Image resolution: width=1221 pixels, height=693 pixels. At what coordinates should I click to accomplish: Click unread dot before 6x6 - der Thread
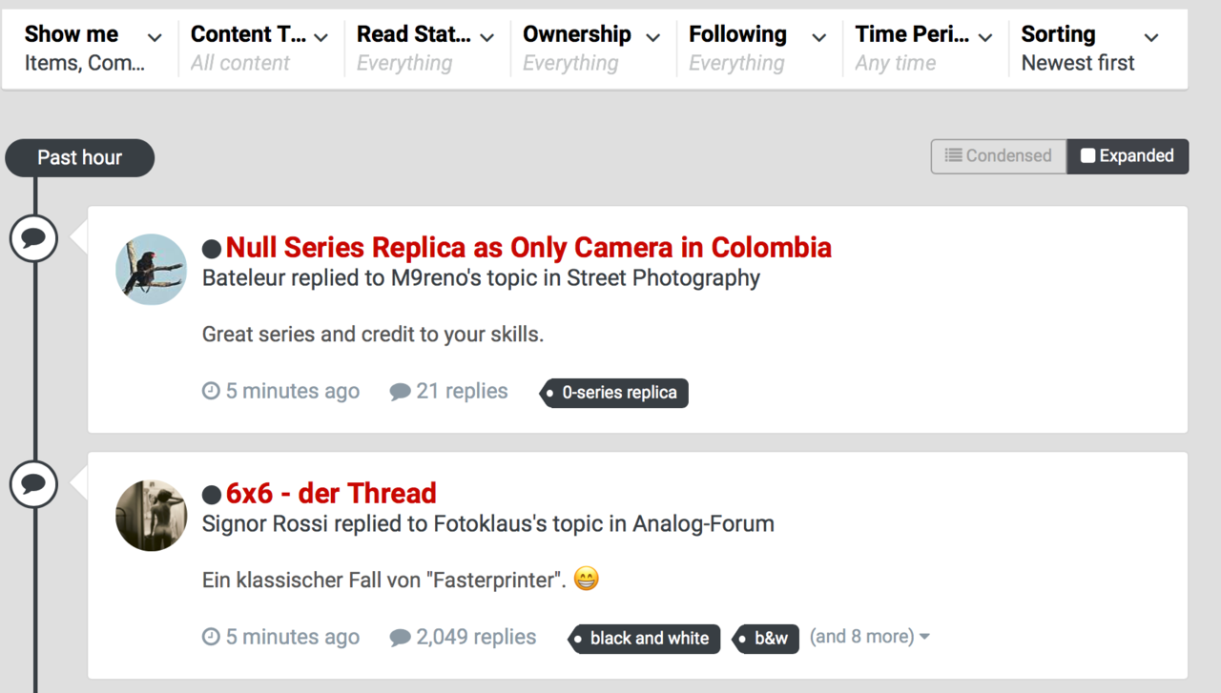click(x=212, y=496)
